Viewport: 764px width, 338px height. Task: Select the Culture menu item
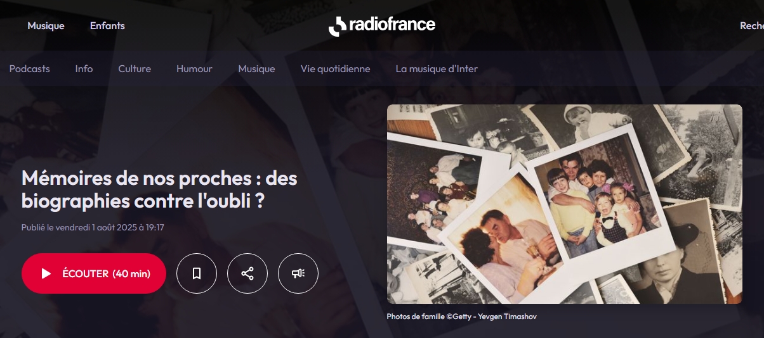click(x=135, y=69)
